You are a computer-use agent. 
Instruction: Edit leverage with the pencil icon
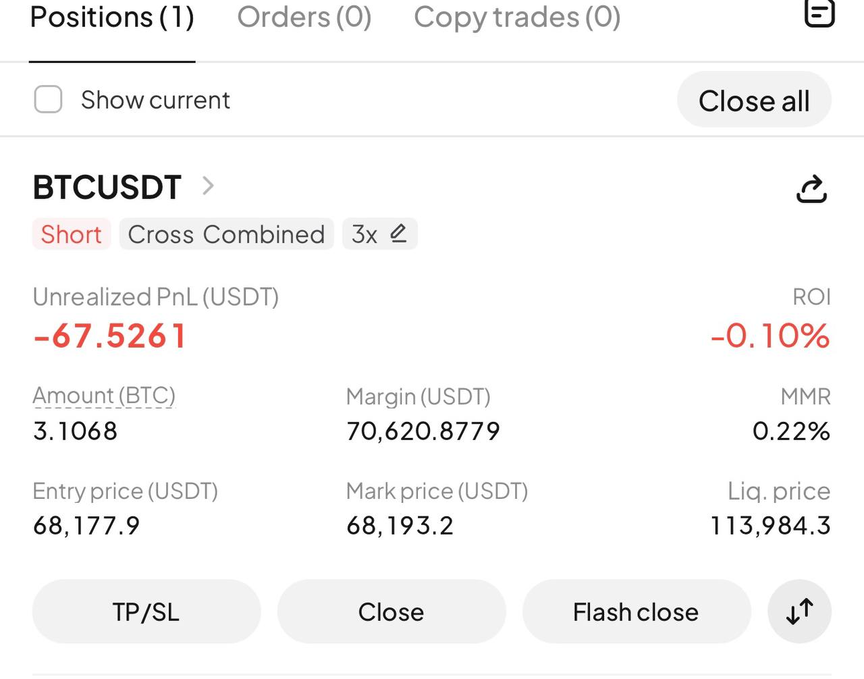pyautogui.click(x=398, y=234)
